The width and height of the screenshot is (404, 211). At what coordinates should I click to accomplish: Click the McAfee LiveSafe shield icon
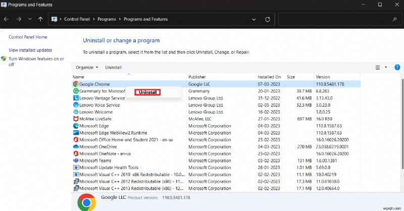click(76, 119)
